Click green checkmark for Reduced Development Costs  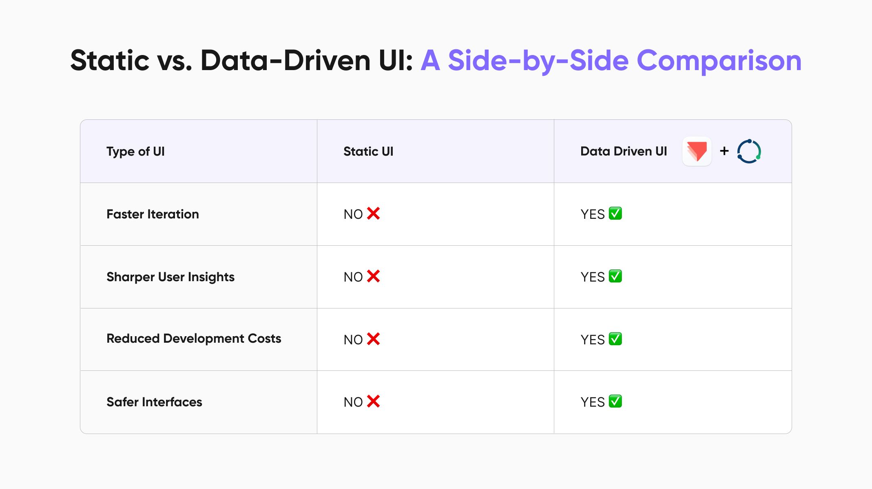click(615, 339)
